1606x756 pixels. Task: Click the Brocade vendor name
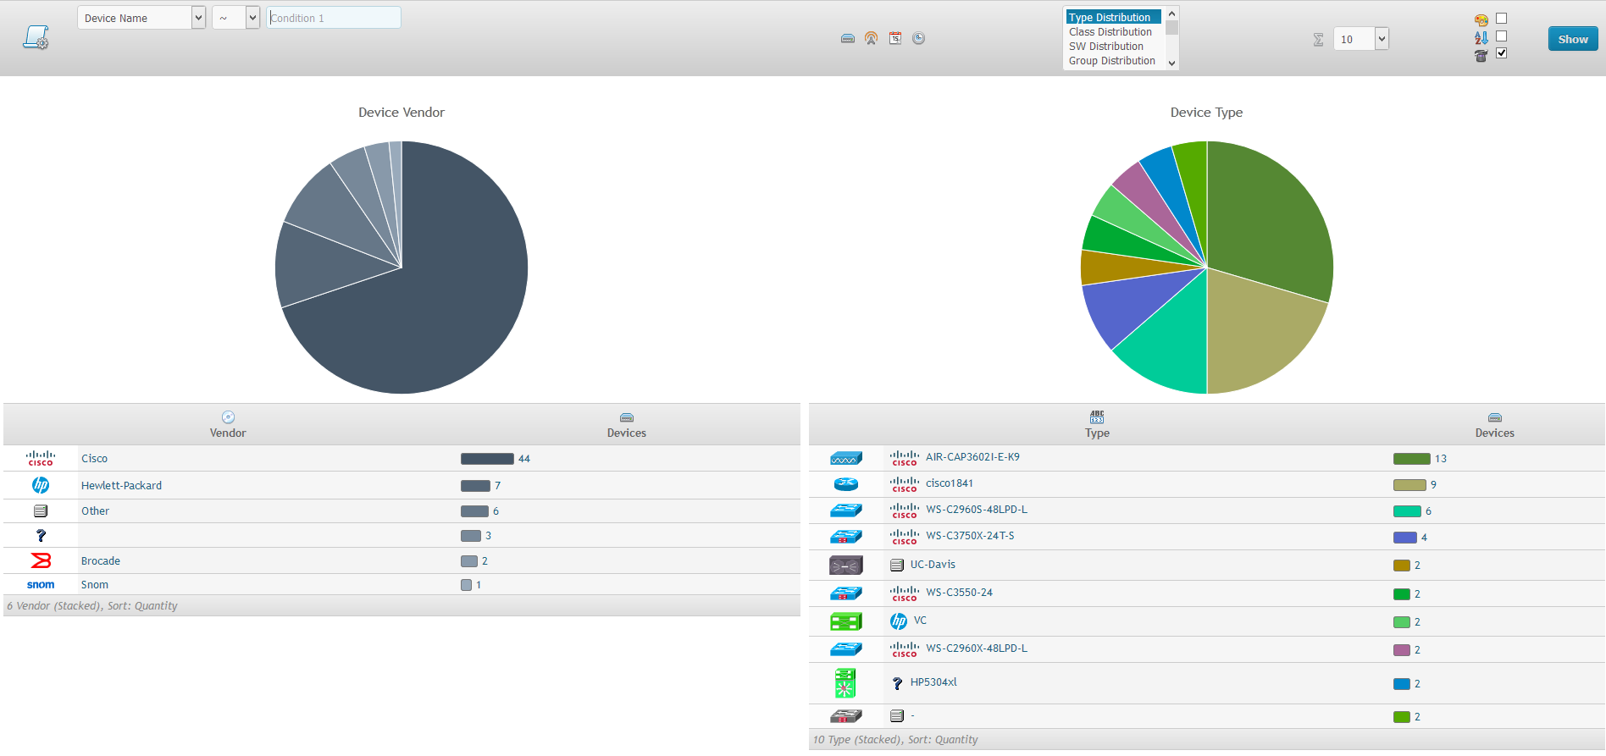pos(101,561)
